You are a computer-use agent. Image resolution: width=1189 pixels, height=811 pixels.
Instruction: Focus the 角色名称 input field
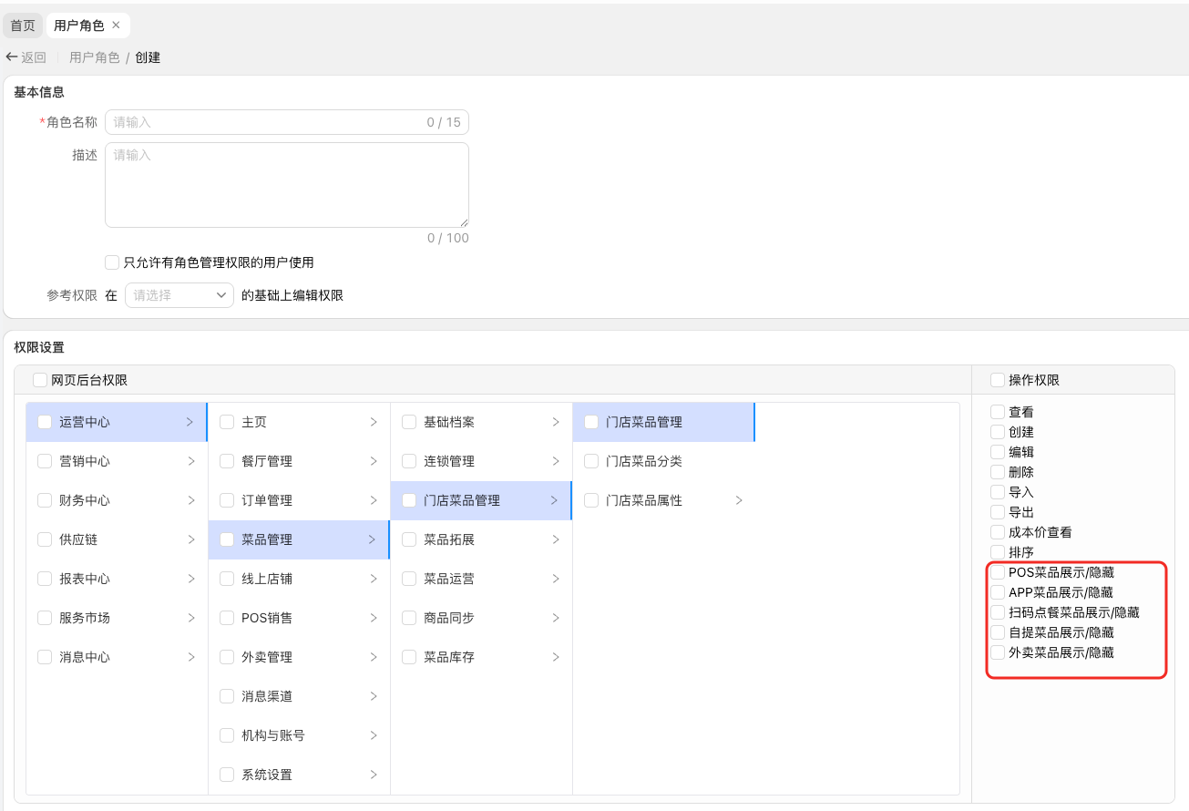(x=287, y=122)
